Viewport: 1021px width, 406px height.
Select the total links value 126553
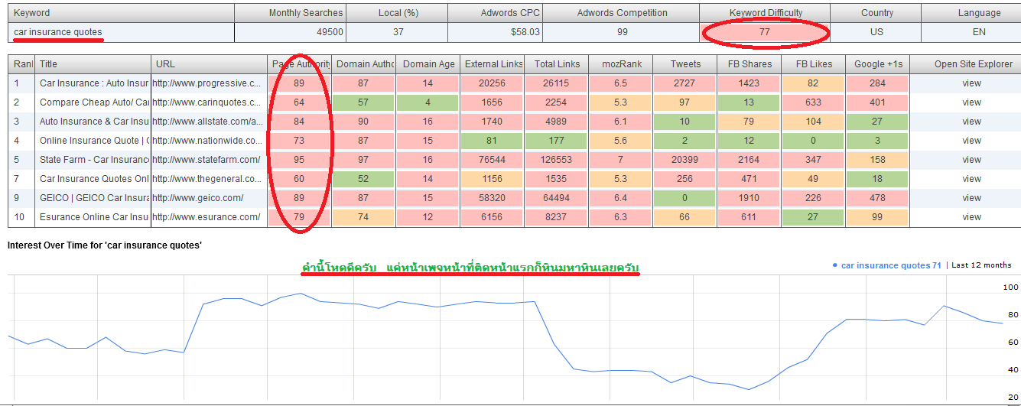coord(557,160)
